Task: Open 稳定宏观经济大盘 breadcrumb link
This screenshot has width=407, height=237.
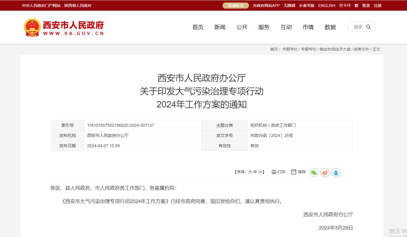Action: [x=335, y=49]
